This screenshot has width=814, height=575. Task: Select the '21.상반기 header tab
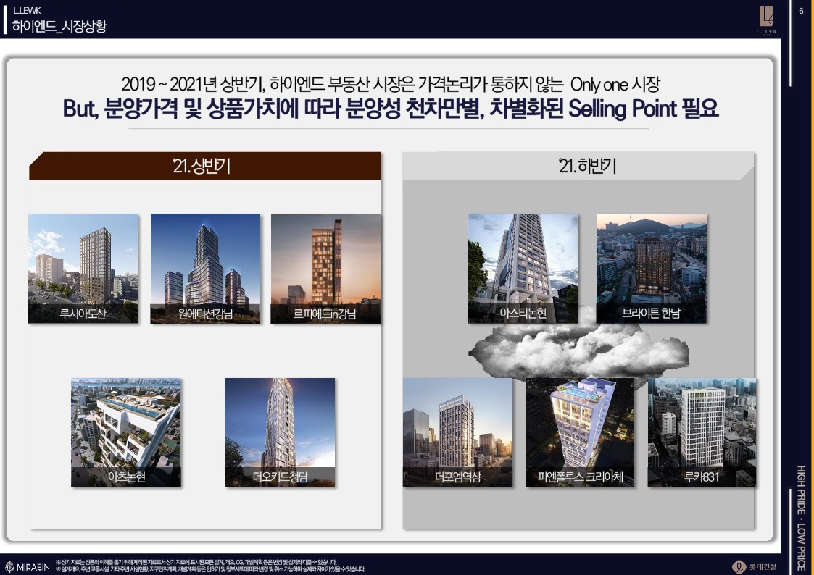point(204,167)
